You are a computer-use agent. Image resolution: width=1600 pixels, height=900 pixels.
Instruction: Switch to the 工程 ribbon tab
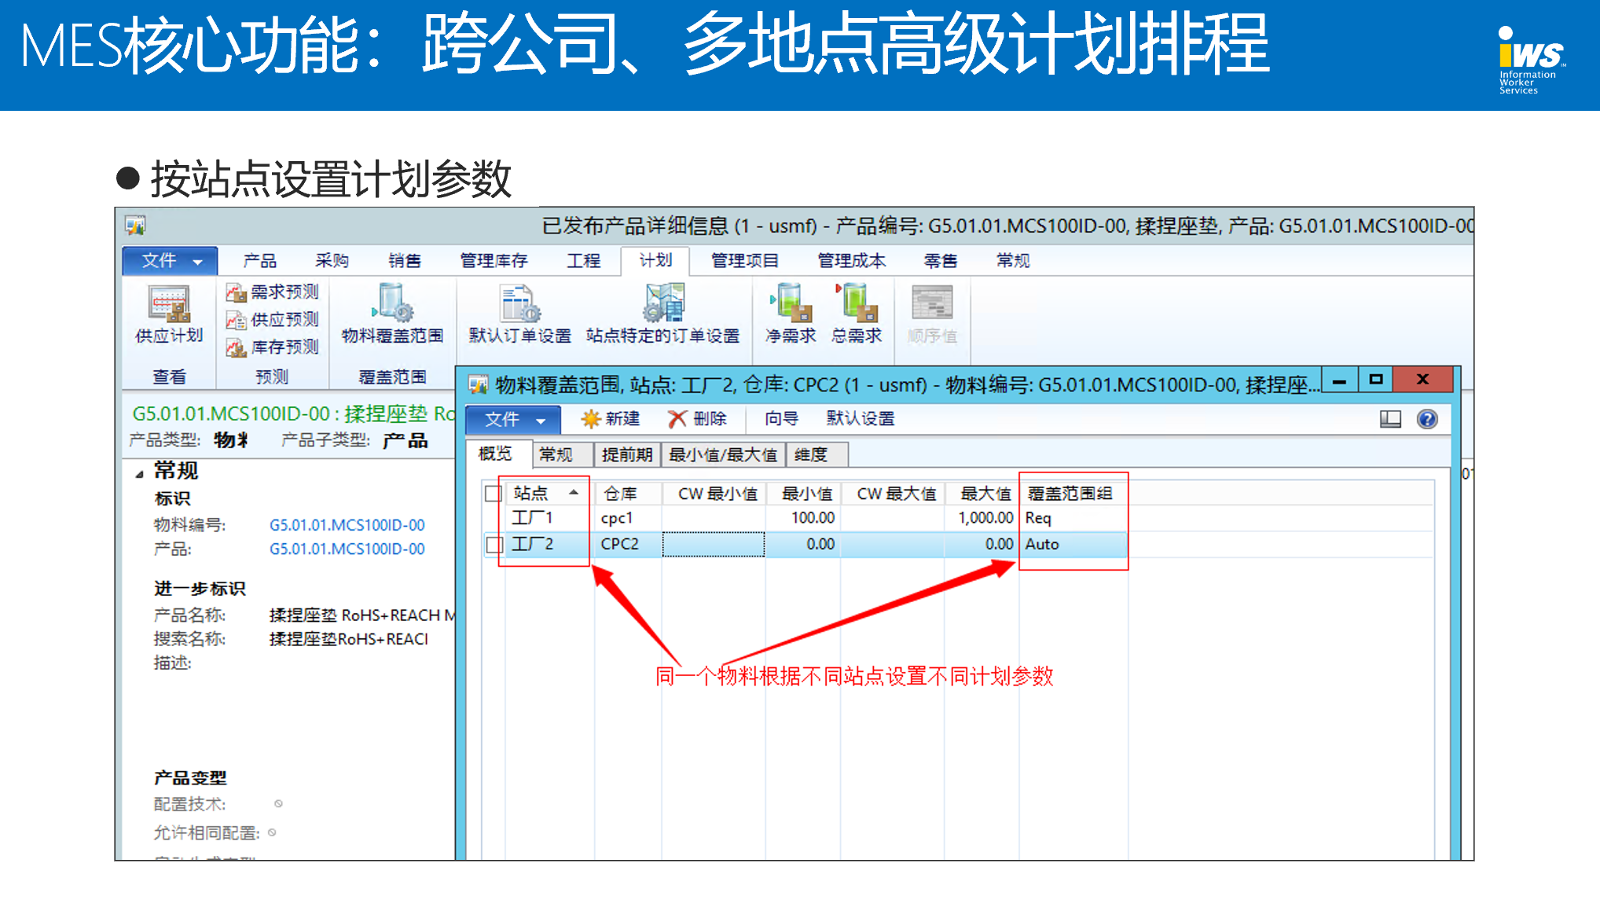(583, 261)
